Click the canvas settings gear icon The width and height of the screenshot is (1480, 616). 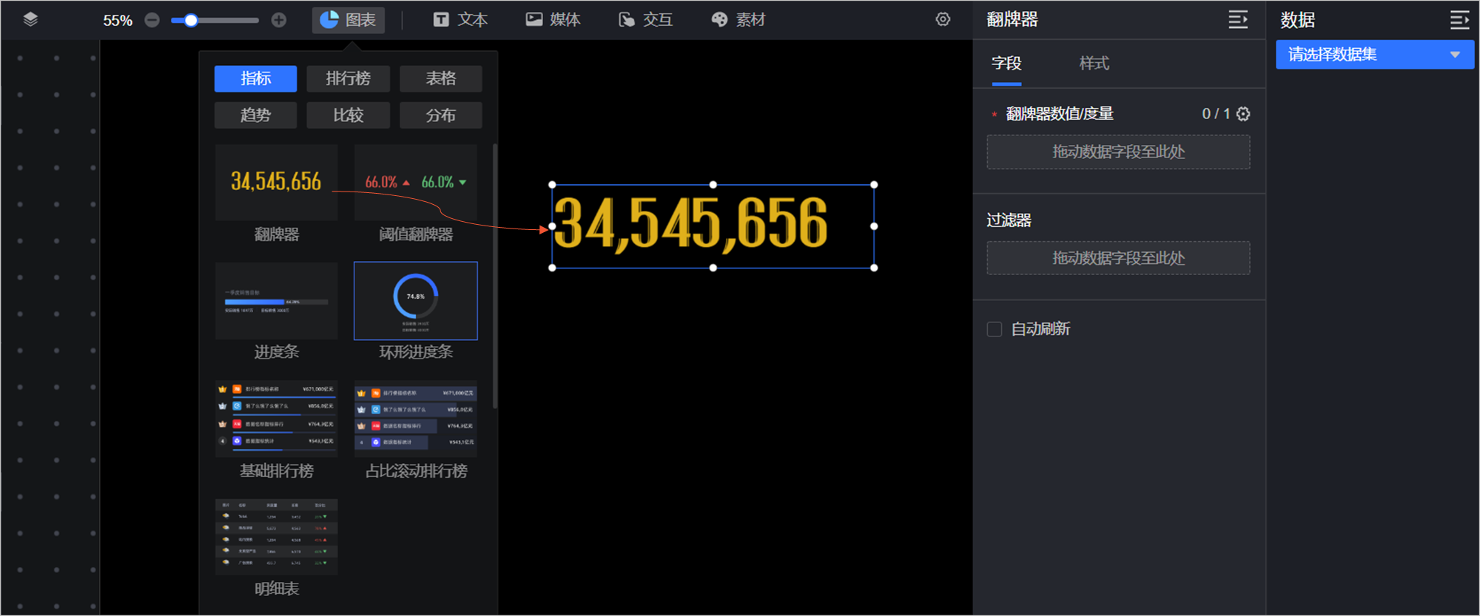point(943,19)
